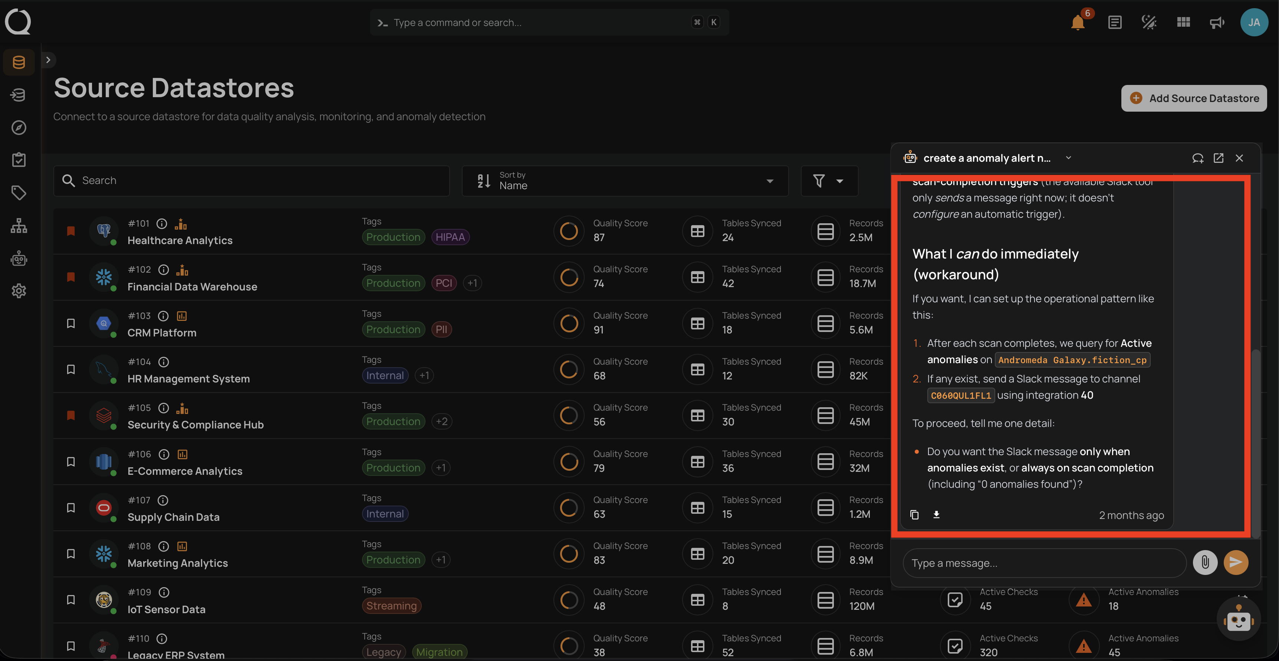Expand +2 tags for Security & Compliance Hub
This screenshot has height=661, width=1279.
tap(441, 422)
